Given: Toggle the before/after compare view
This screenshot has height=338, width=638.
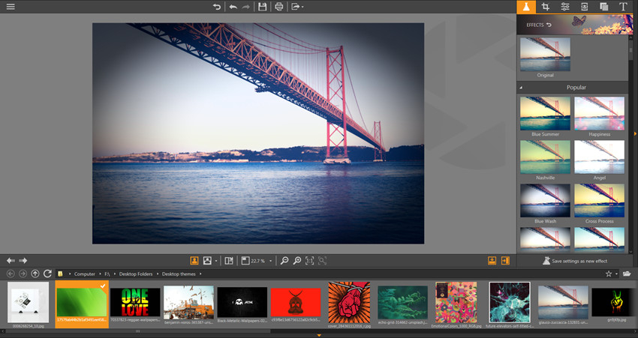Looking at the screenshot, I should [x=229, y=260].
